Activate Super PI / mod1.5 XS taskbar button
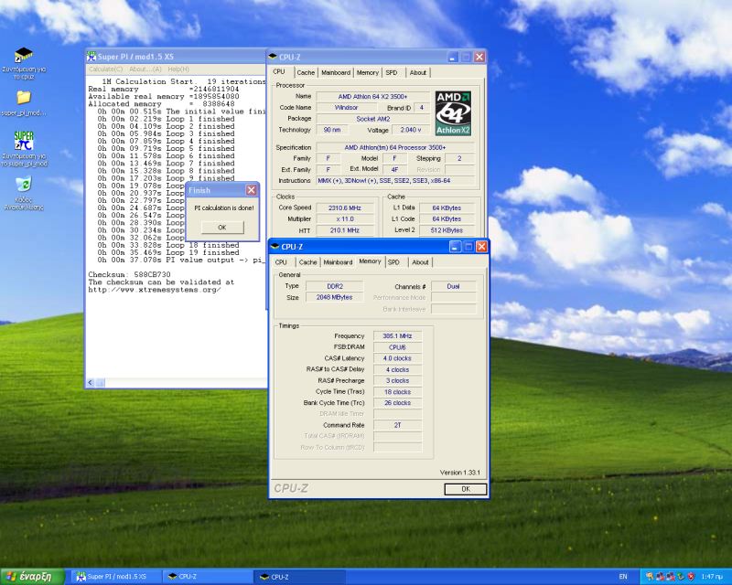The image size is (732, 585). 116,577
